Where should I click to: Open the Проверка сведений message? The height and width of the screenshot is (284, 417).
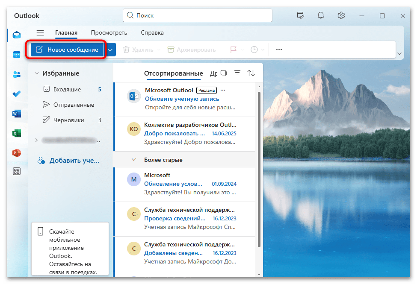(x=185, y=219)
